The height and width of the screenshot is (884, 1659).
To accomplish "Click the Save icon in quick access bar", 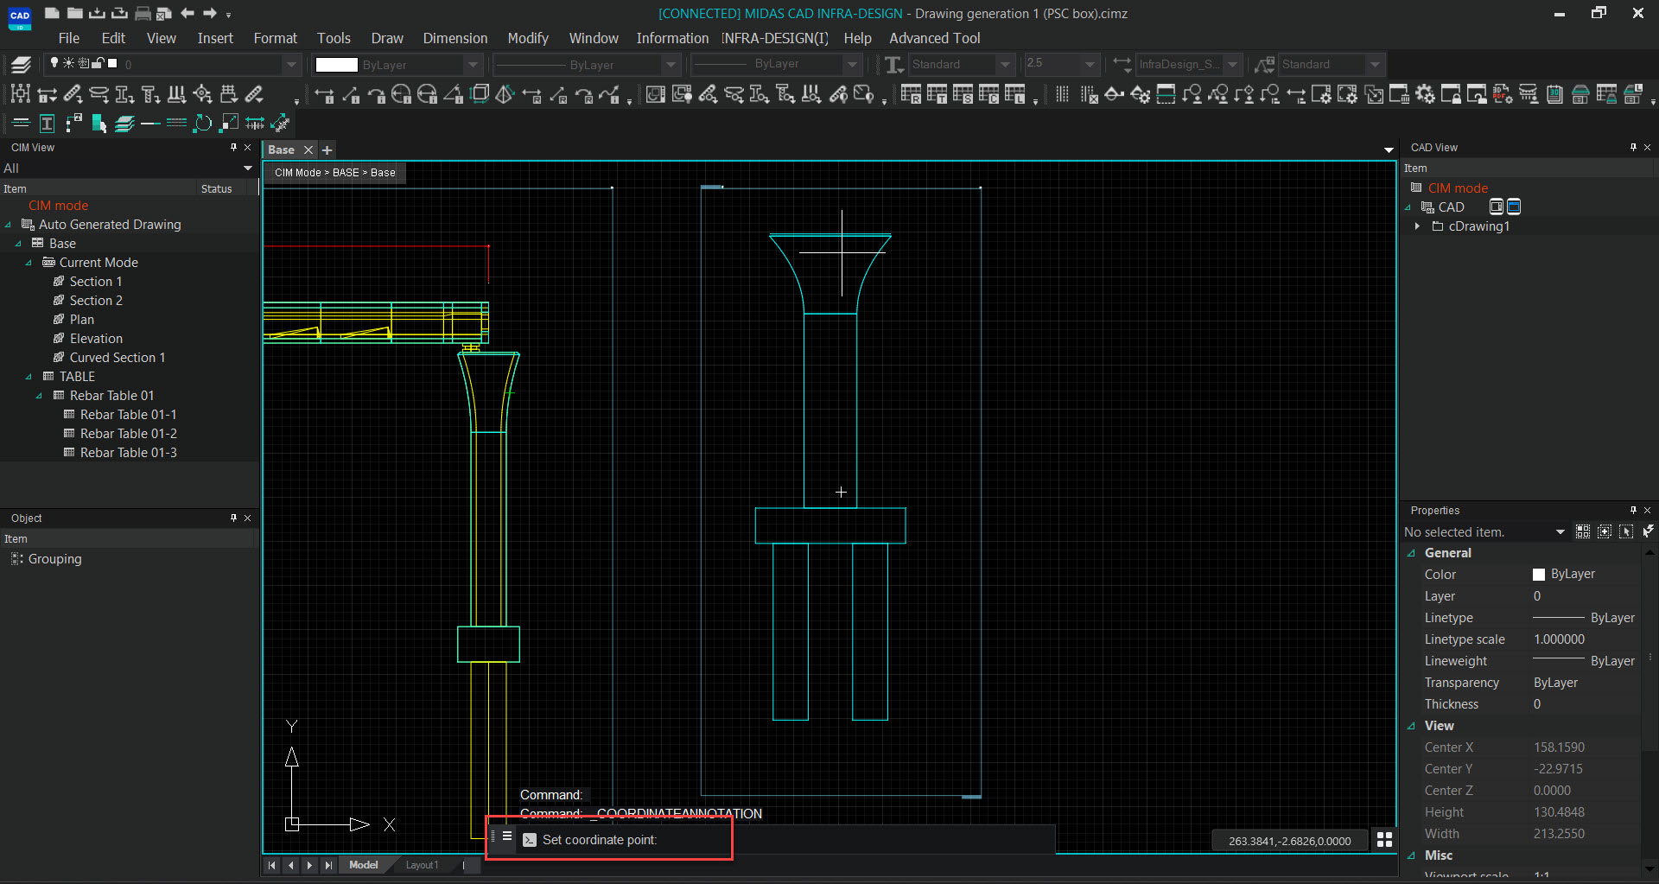I will 98,13.
